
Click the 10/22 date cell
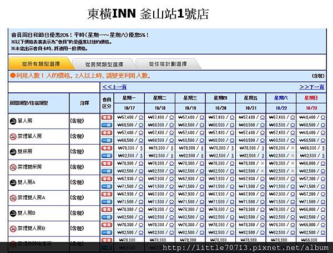tap(281, 108)
